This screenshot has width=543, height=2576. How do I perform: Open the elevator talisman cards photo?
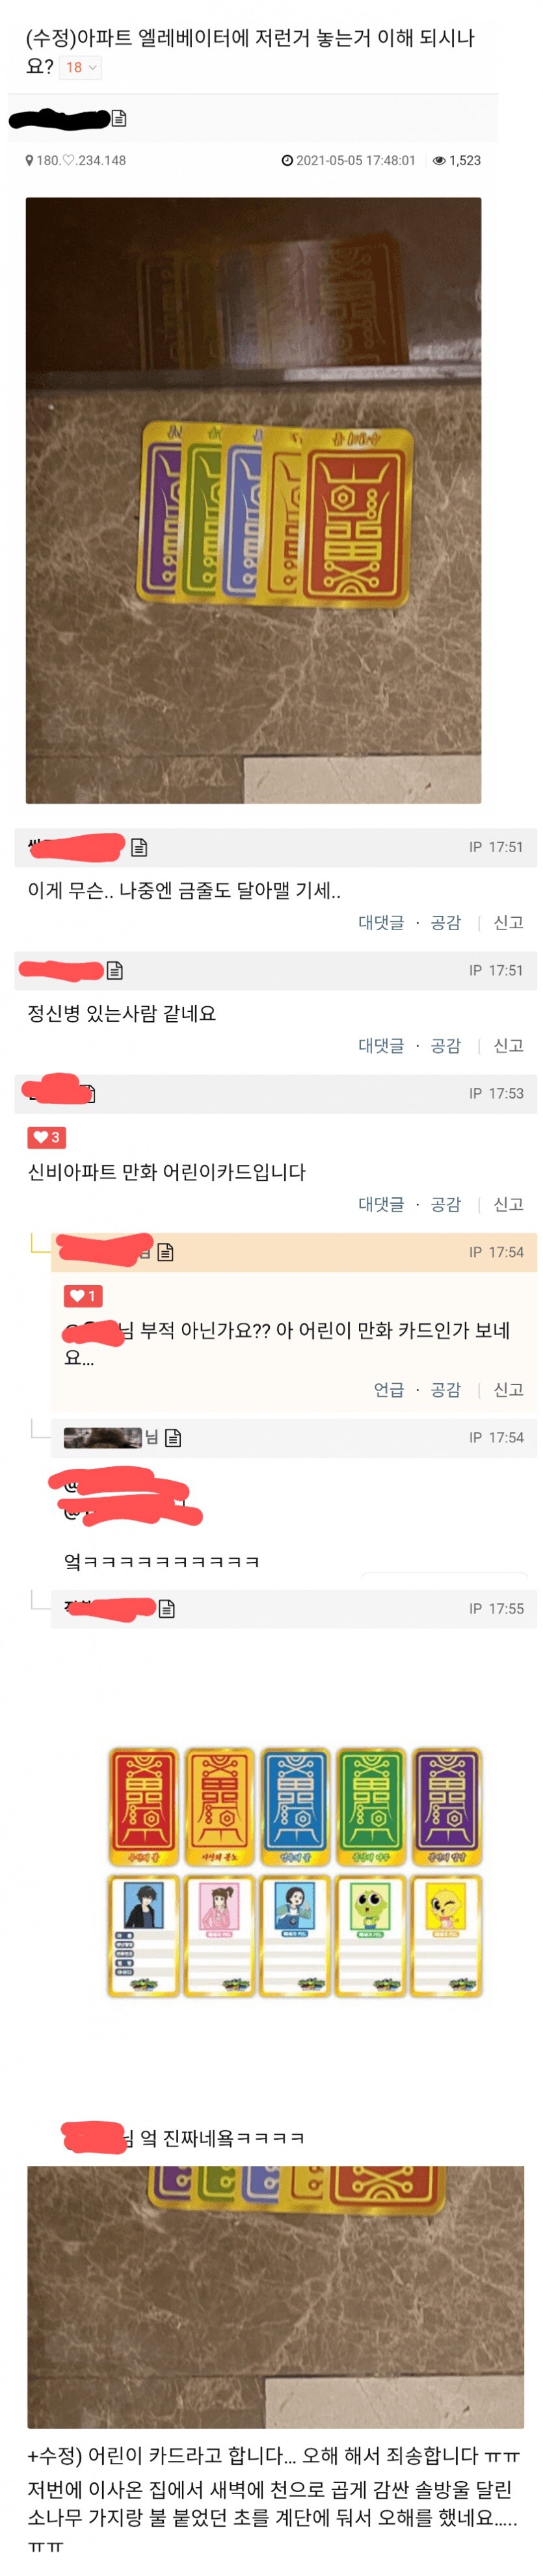[253, 500]
